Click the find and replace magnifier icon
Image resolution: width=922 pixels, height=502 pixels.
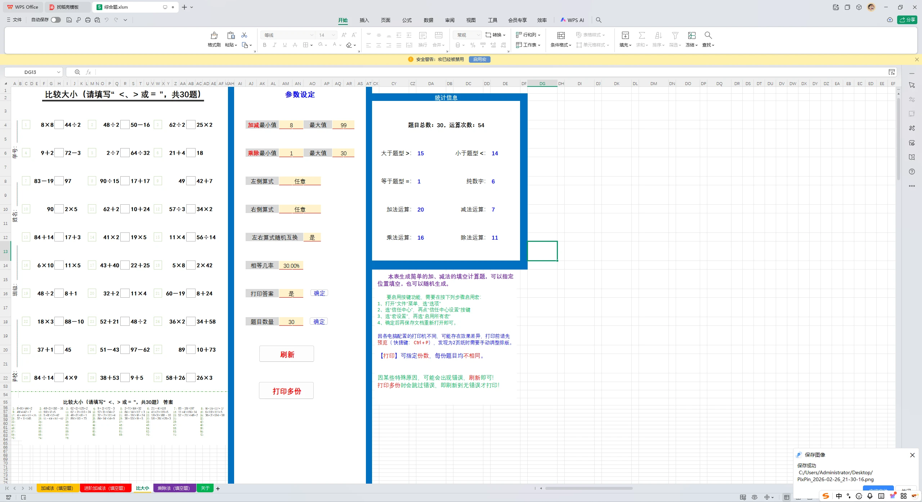(708, 35)
